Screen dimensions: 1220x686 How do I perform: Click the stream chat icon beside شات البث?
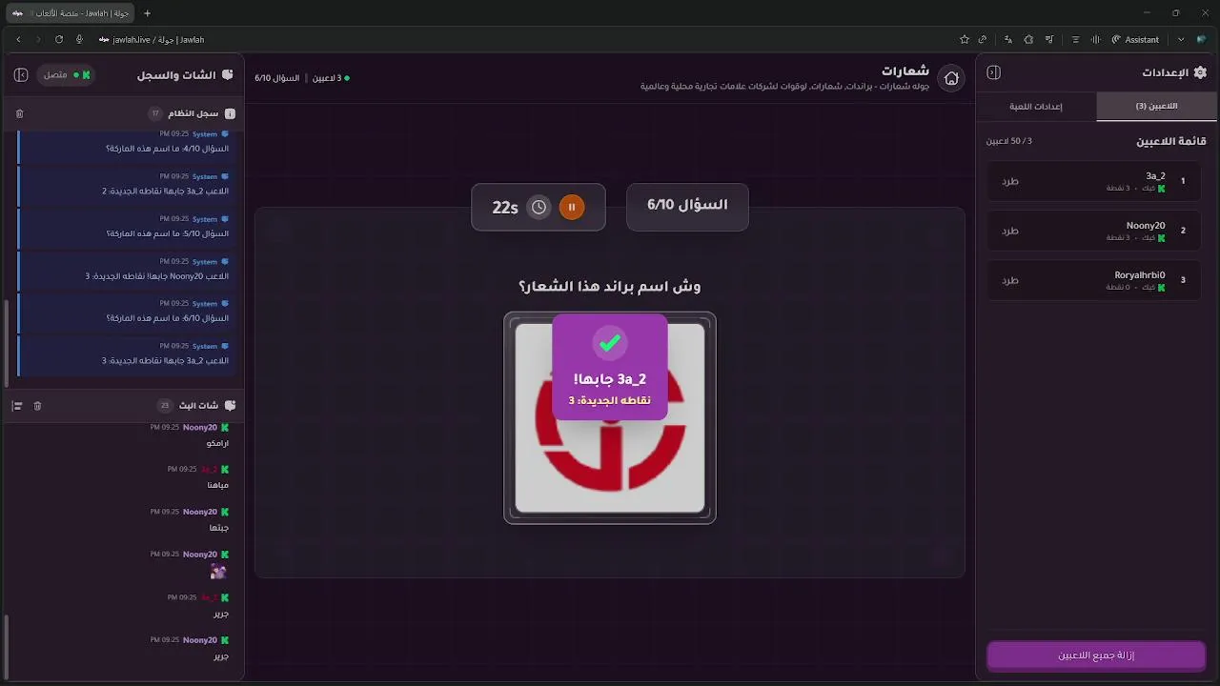[230, 406]
